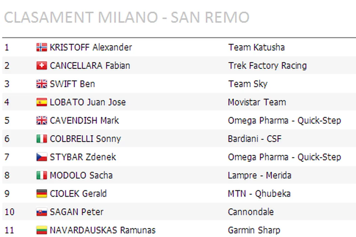
Task: Click the Swiss flag next to CANCELLARA Fabian
Action: pos(41,66)
